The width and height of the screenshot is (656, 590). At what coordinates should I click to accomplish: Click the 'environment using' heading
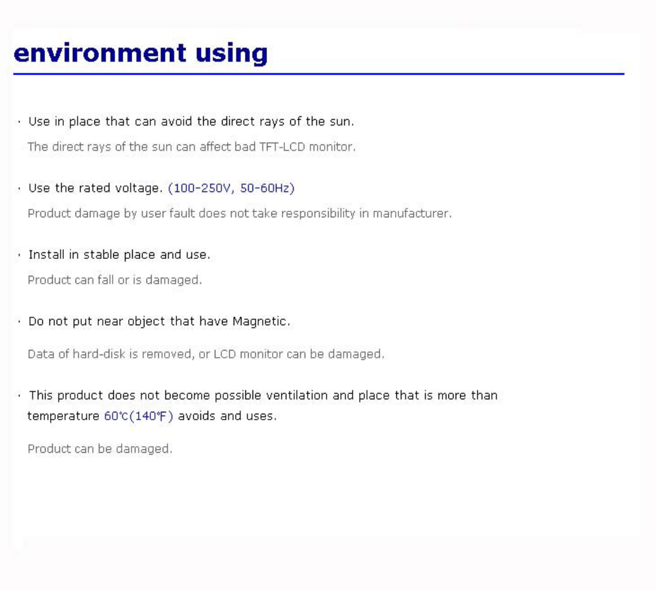141,53
